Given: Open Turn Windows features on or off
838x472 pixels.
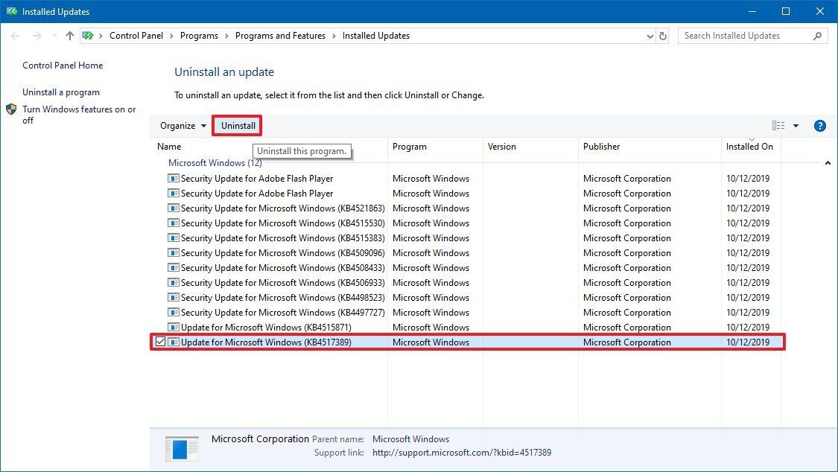Looking at the screenshot, I should [79, 115].
